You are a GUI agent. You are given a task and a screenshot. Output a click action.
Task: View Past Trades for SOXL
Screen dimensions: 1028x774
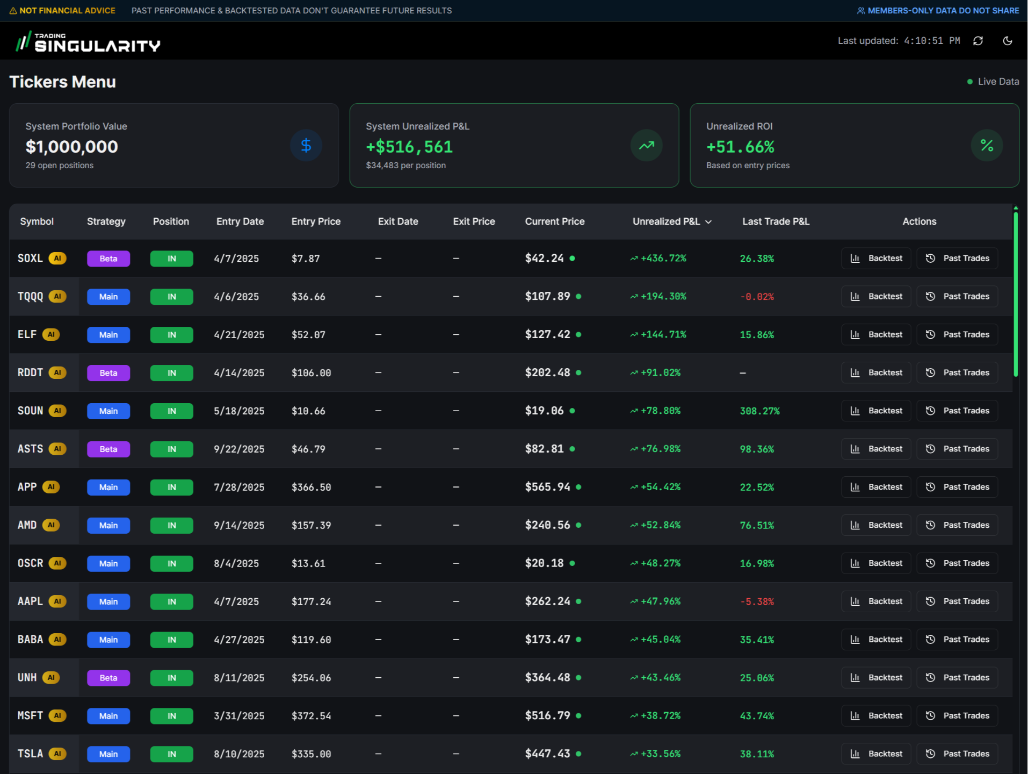pyautogui.click(x=957, y=259)
